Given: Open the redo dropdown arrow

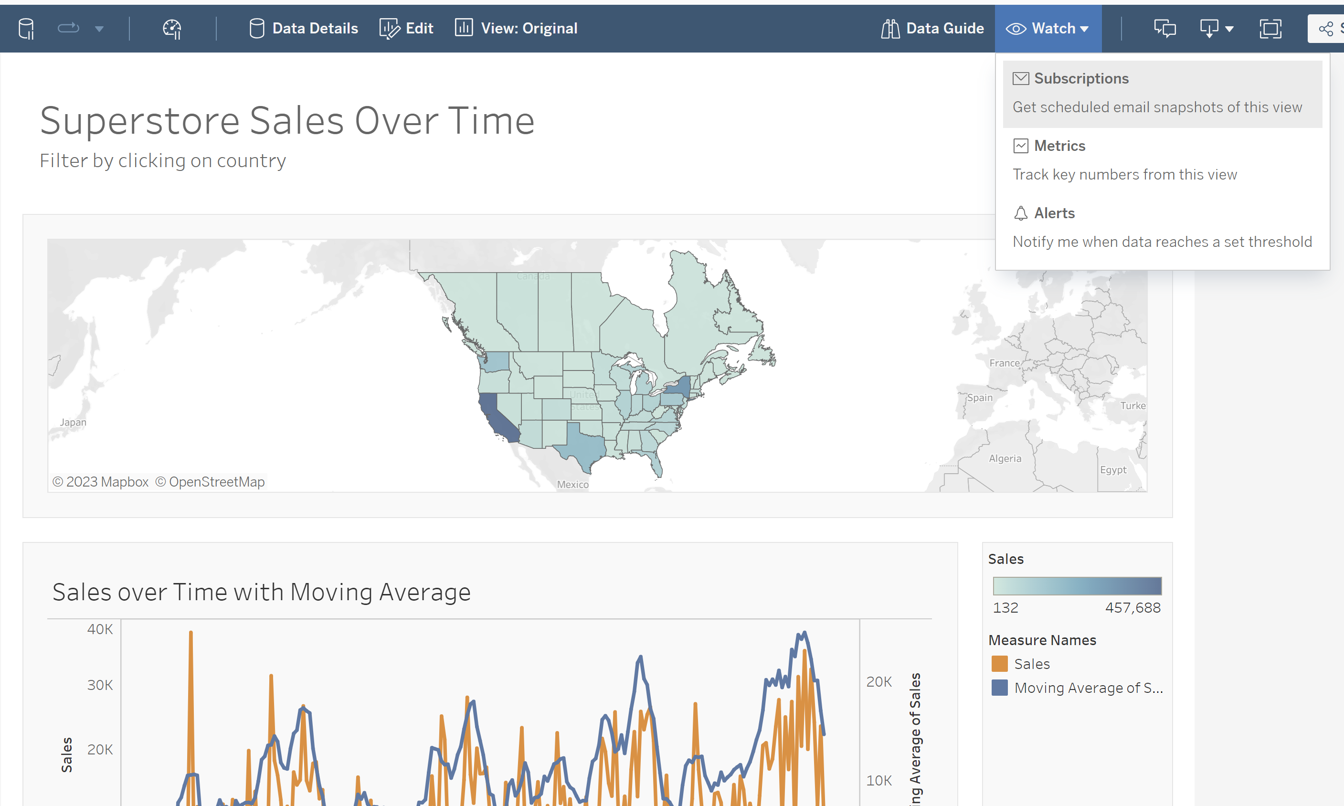Looking at the screenshot, I should click(x=99, y=29).
